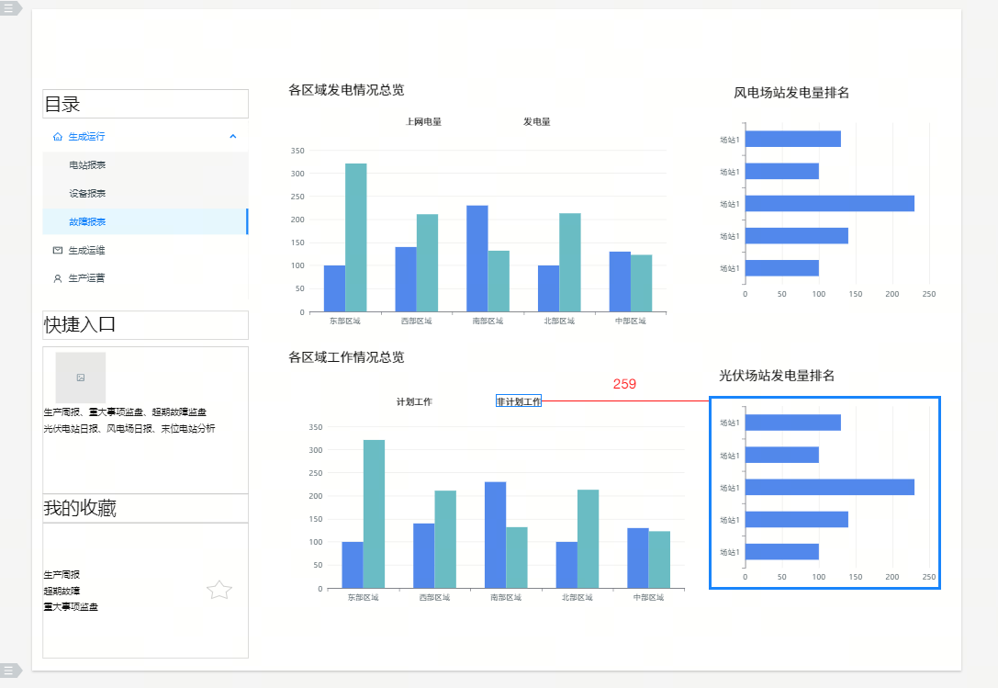
Task: Click the shortcut line starting with 生产周报、重大事项监盘
Action: pyautogui.click(x=125, y=412)
